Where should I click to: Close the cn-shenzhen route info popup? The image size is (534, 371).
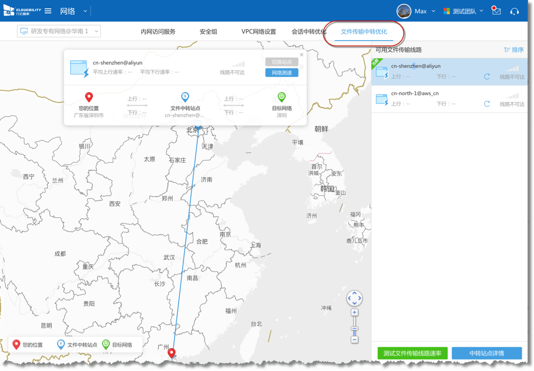click(301, 55)
